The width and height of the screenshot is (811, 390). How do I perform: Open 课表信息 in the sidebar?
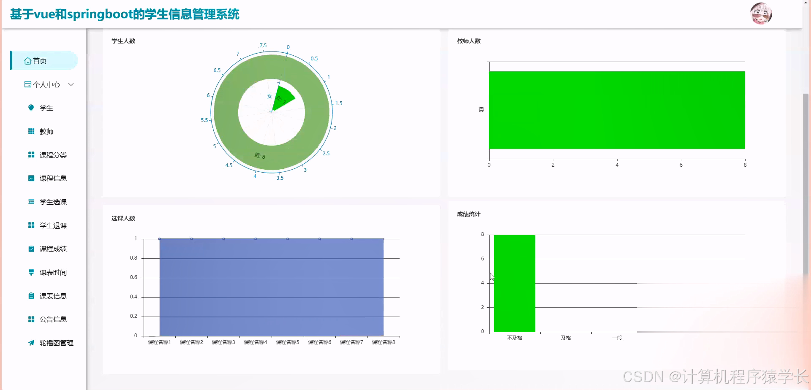coord(44,296)
